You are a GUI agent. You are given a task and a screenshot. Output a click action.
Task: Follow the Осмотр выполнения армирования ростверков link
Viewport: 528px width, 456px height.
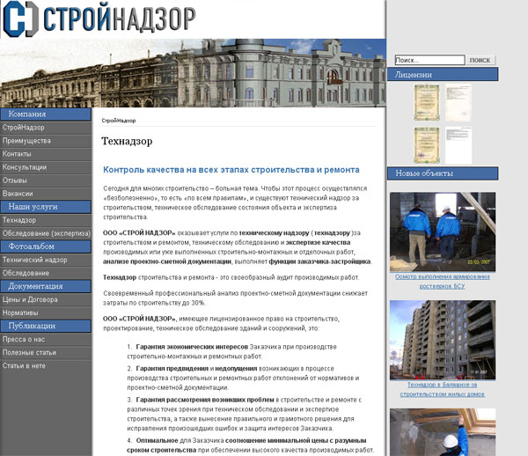click(443, 281)
